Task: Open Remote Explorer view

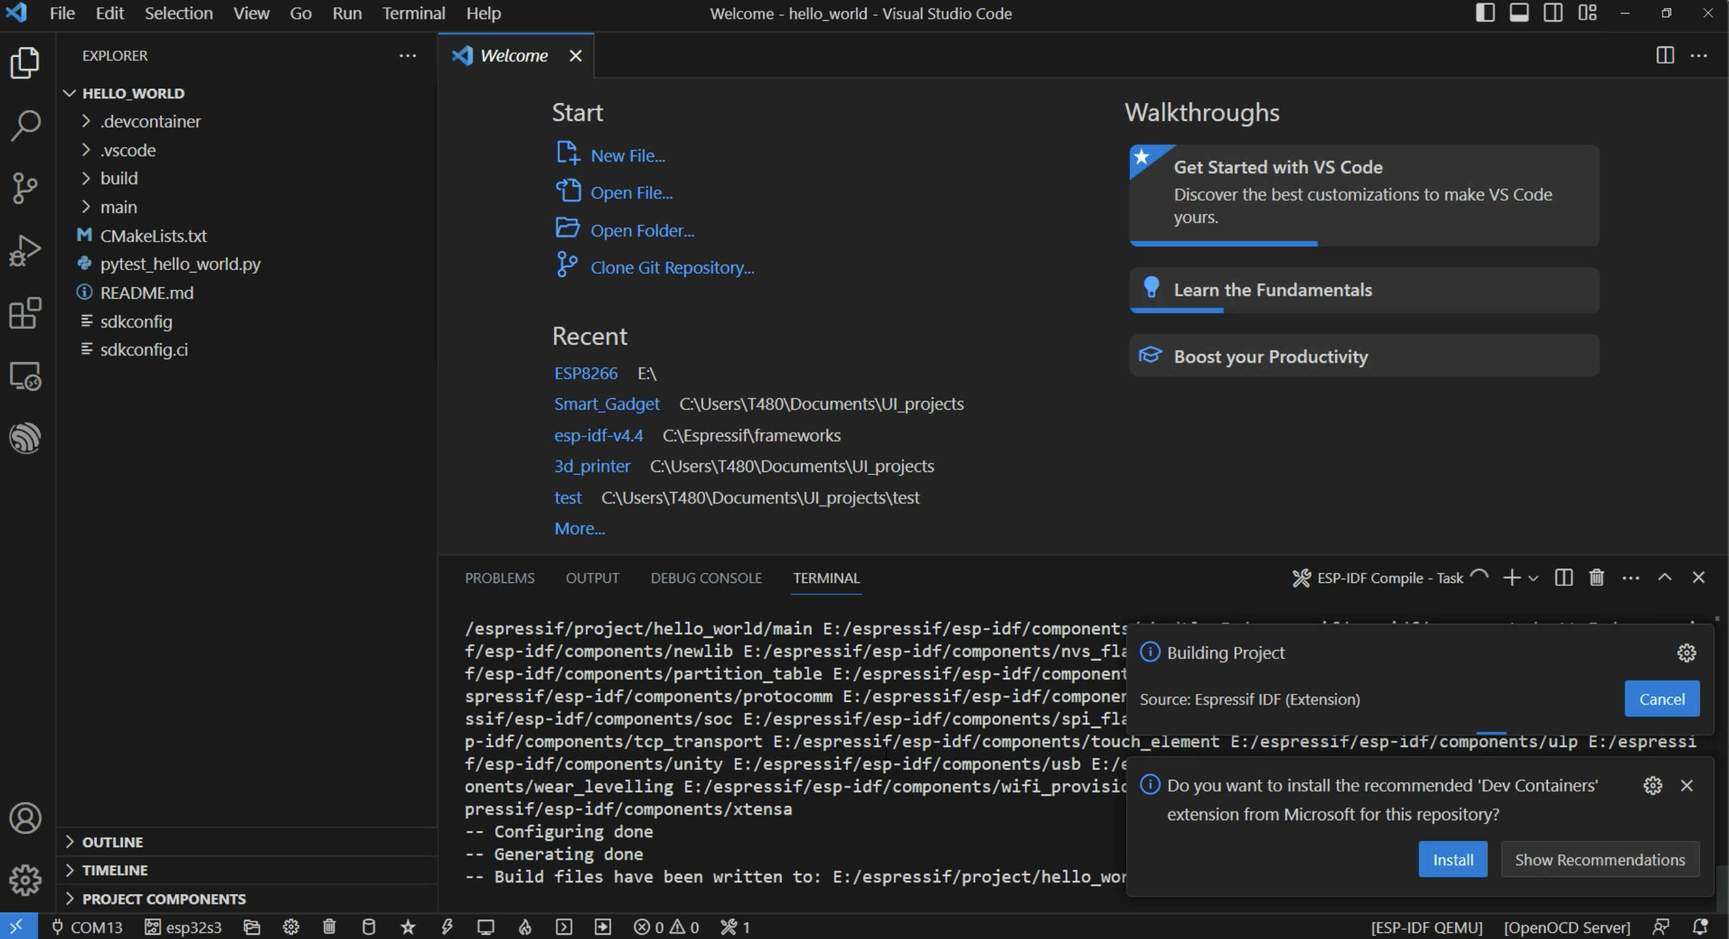Action: (x=26, y=376)
